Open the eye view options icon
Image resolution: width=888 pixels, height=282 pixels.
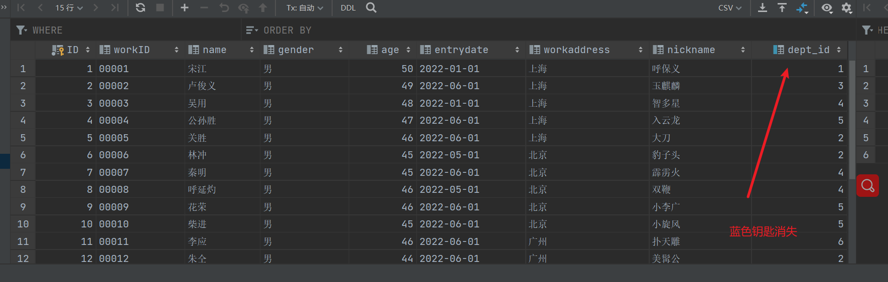pyautogui.click(x=827, y=8)
